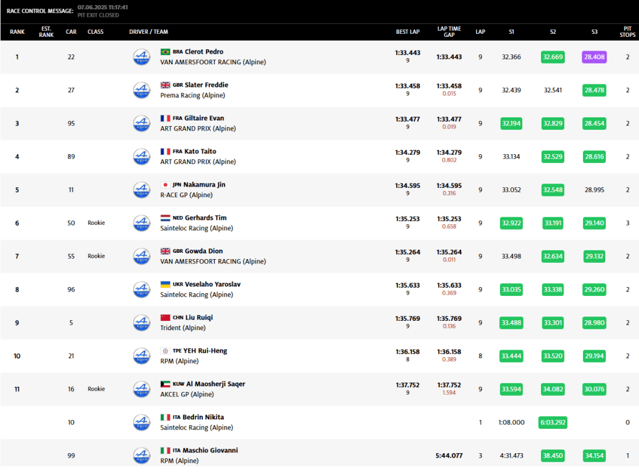Screen dimensions: 639x475
Task: Click the Rookie class label for Al Maosherji
Action: (x=96, y=389)
